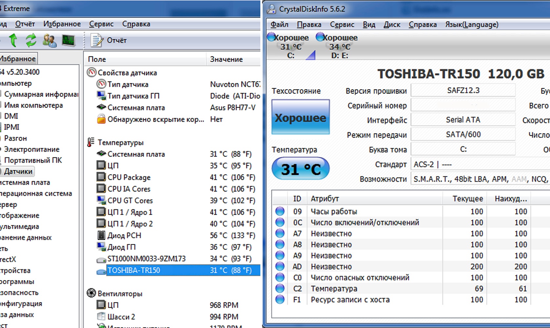550x328 pixels.
Task: Click the chip icon beside CPU Package
Action: click(x=101, y=177)
